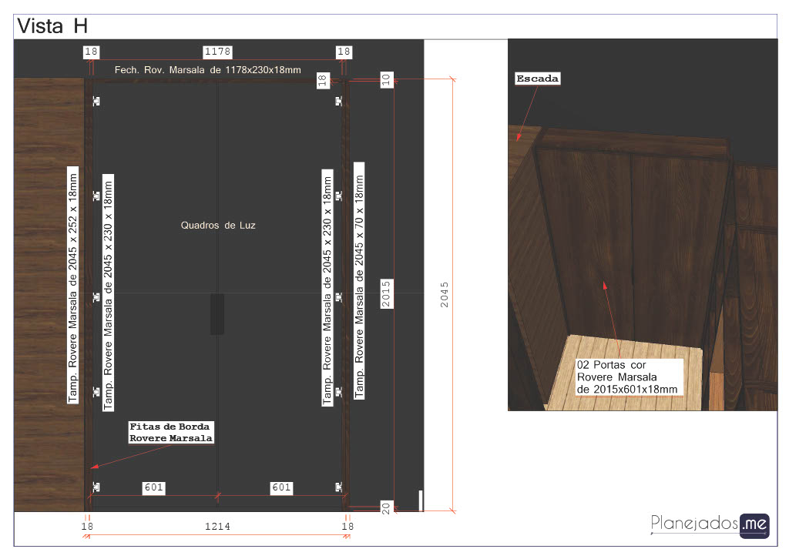Select the bottom-left door hinge marker
This screenshot has height=559, width=789.
click(x=96, y=487)
